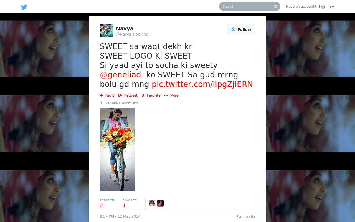Click the first retweeter avatar
355x222 pixels.
[152, 203]
